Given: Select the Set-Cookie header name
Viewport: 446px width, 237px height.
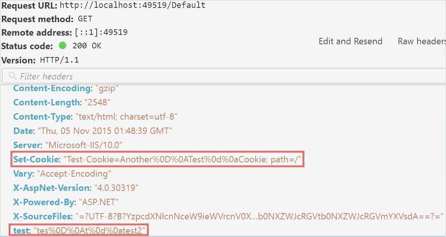Looking at the screenshot, I should [x=36, y=159].
